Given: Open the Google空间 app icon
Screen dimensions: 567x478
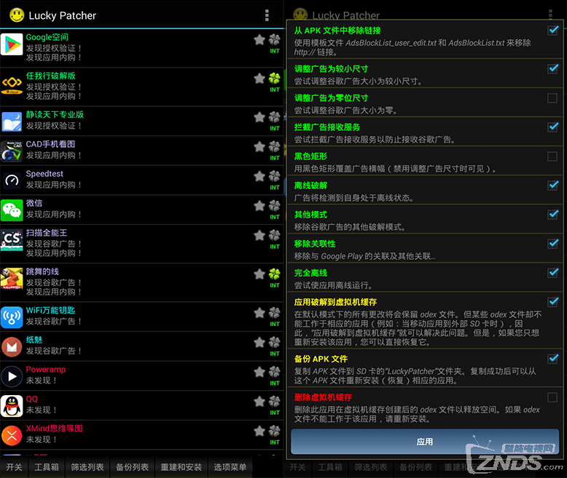Looking at the screenshot, I should (x=12, y=44).
